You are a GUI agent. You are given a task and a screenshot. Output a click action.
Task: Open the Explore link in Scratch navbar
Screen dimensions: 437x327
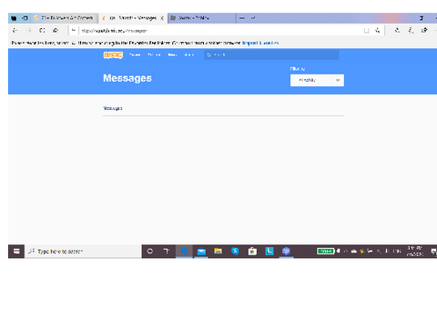pos(154,54)
